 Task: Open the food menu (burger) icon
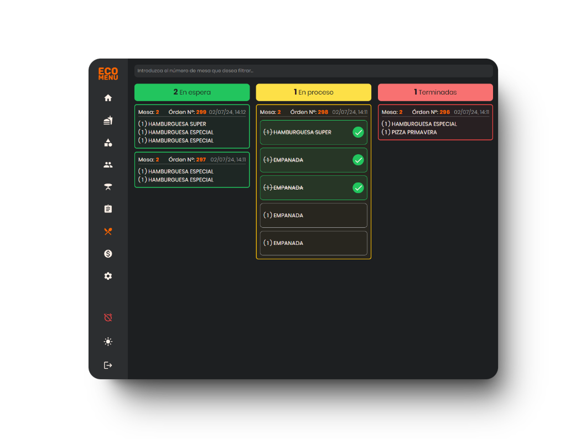[108, 121]
